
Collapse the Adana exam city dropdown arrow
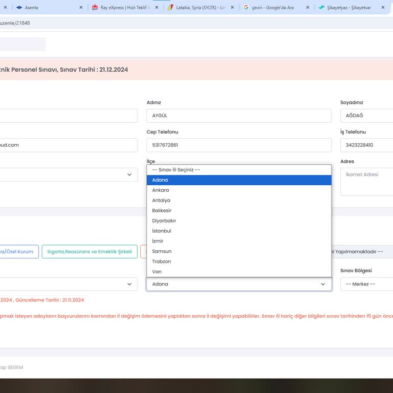pos(323,284)
